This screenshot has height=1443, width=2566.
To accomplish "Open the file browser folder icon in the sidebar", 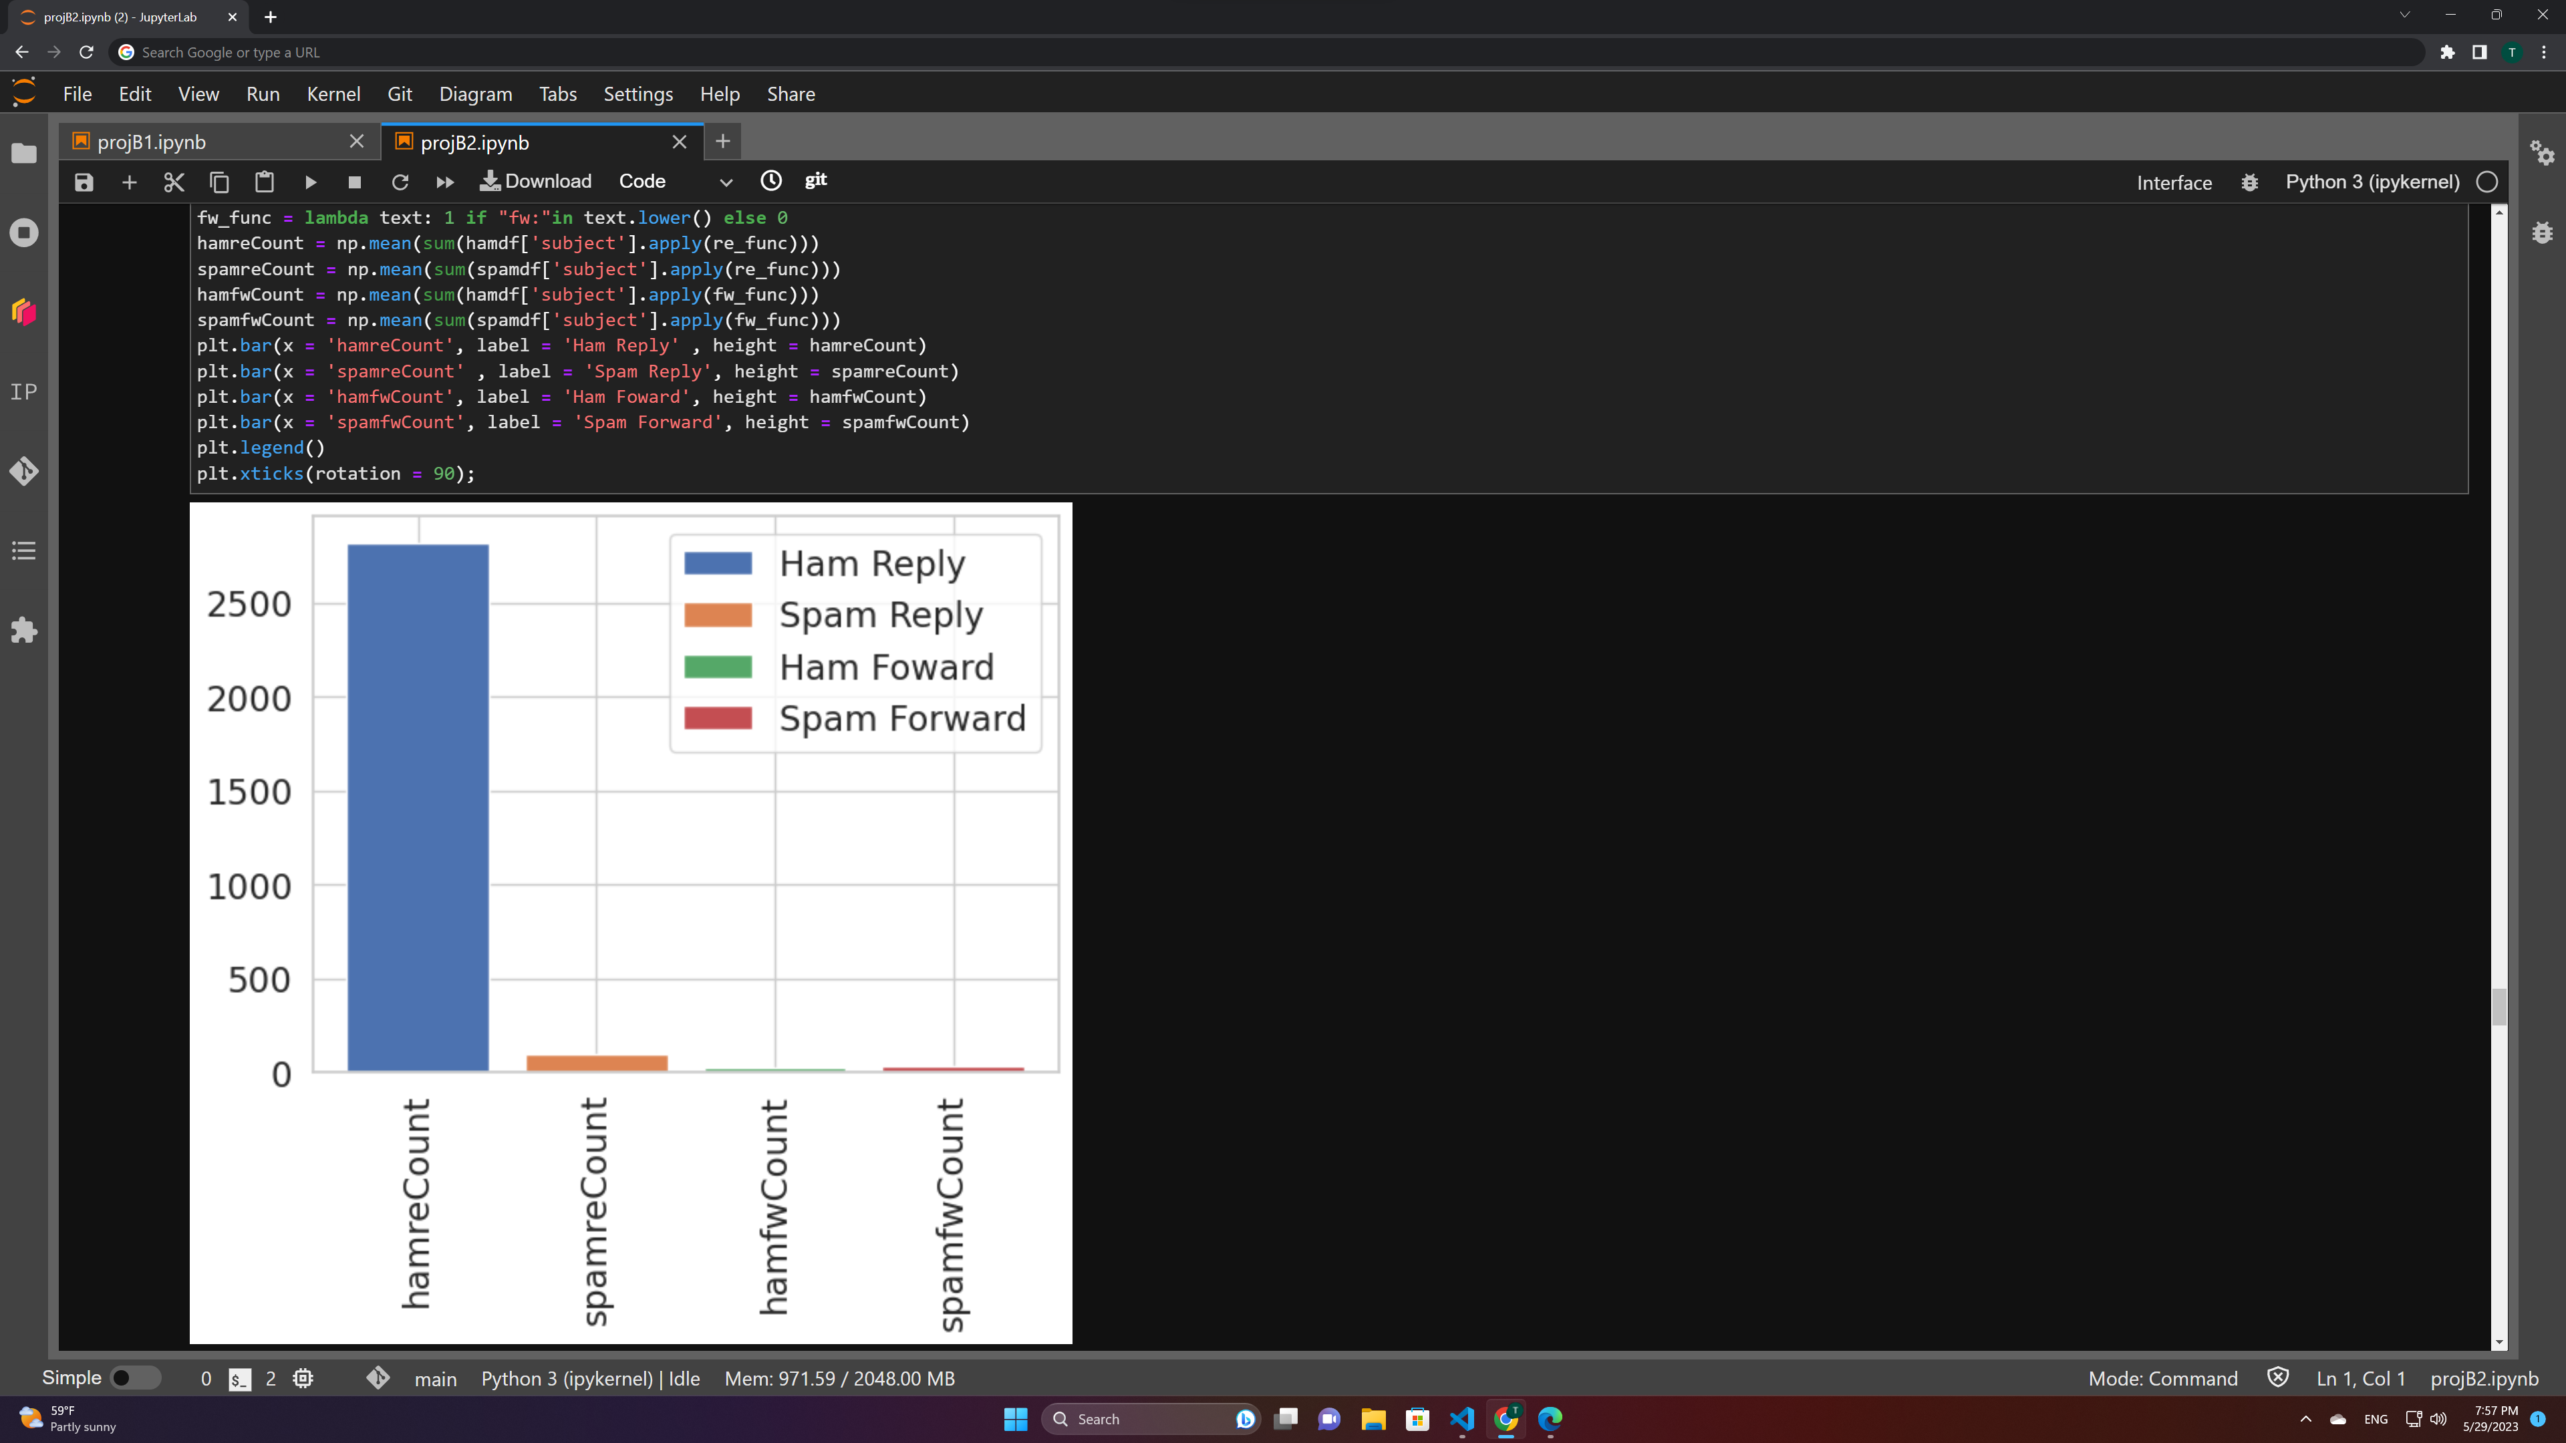I will [x=24, y=154].
